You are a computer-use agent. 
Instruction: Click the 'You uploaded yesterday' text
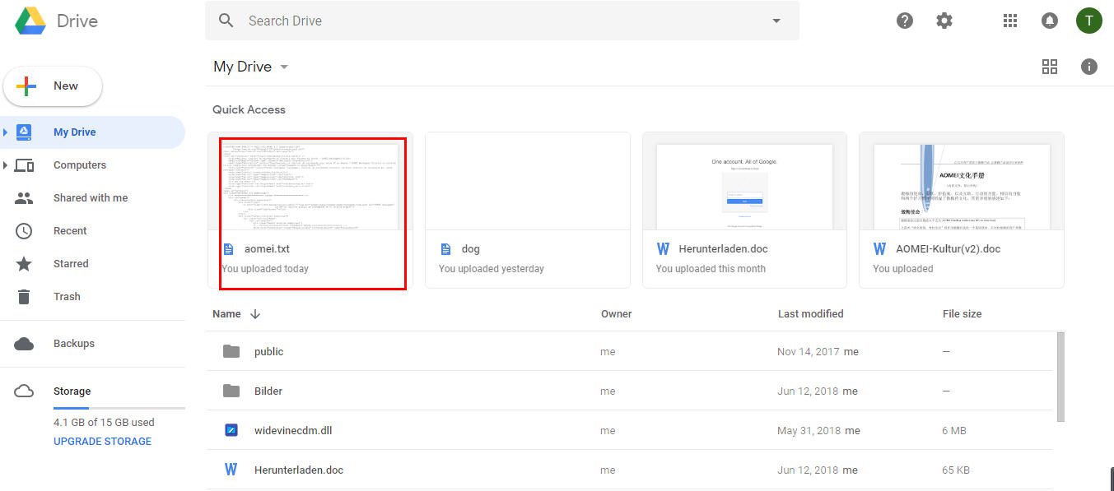point(492,268)
